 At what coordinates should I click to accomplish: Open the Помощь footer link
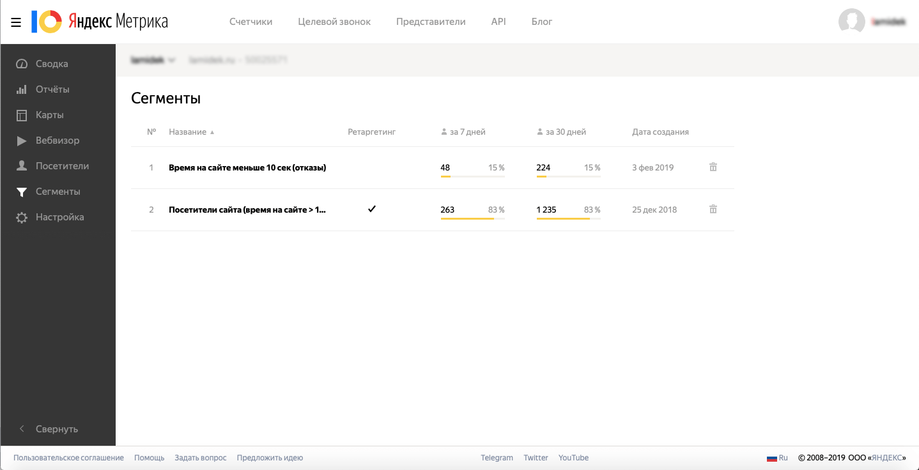149,458
